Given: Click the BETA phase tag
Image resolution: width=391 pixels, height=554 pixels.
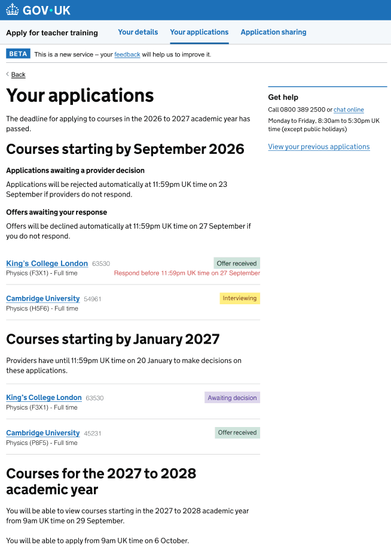Looking at the screenshot, I should [18, 54].
